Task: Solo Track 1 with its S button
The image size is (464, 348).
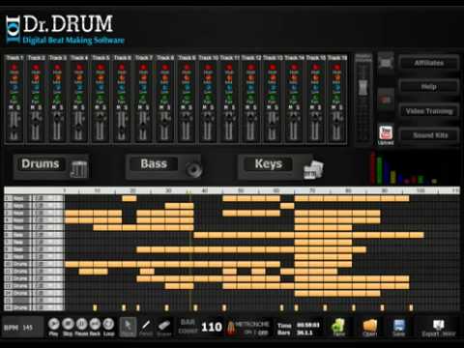Action: click(18, 107)
